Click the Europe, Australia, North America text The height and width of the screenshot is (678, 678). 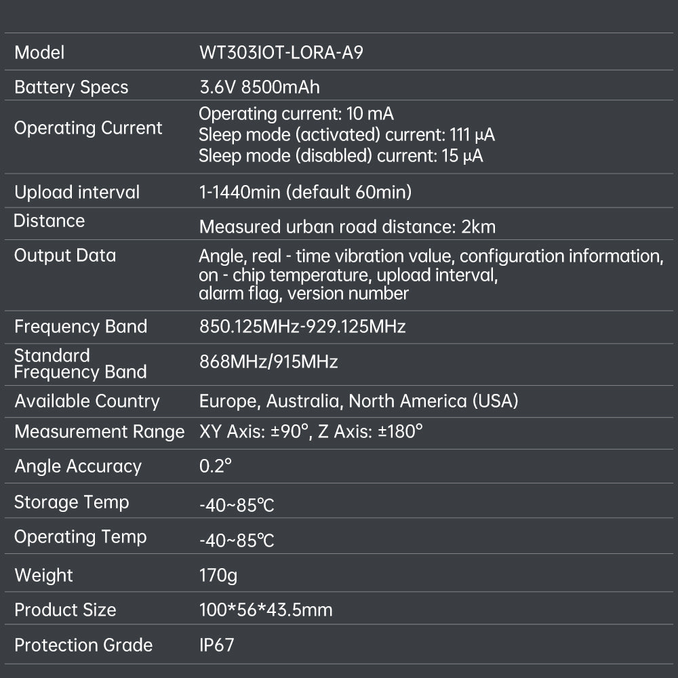click(x=359, y=401)
